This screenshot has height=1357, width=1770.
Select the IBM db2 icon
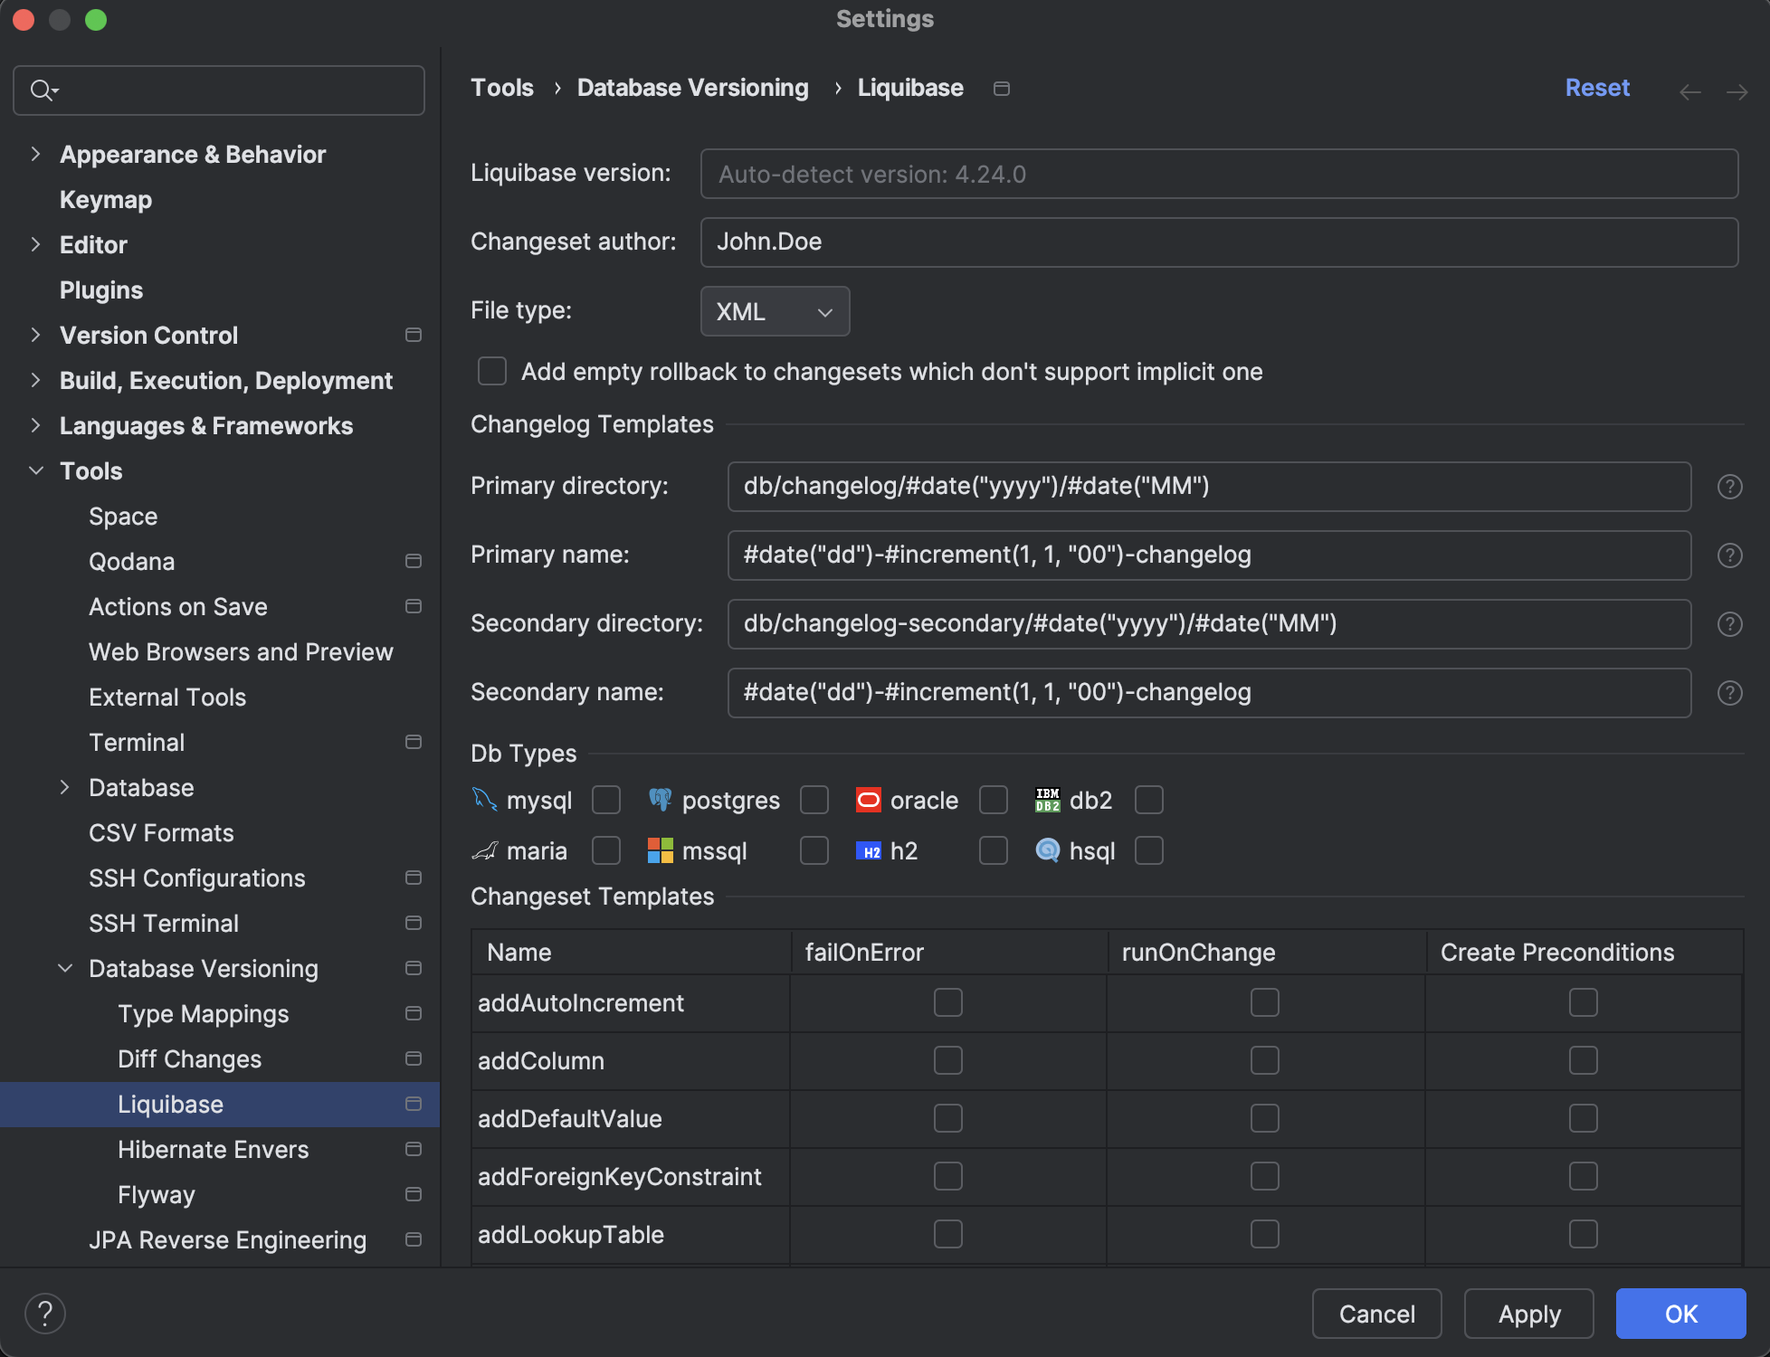pyautogui.click(x=1046, y=800)
